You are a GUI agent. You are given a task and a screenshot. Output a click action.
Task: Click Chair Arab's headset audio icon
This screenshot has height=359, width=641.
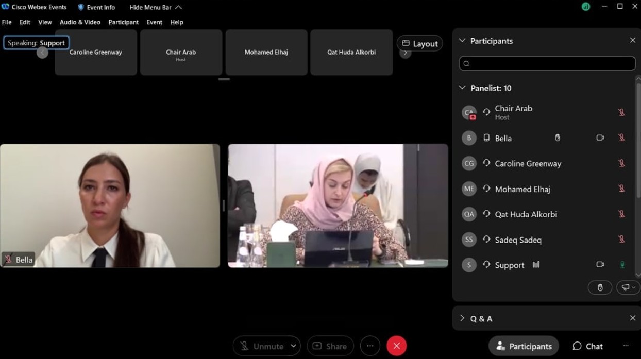click(486, 112)
